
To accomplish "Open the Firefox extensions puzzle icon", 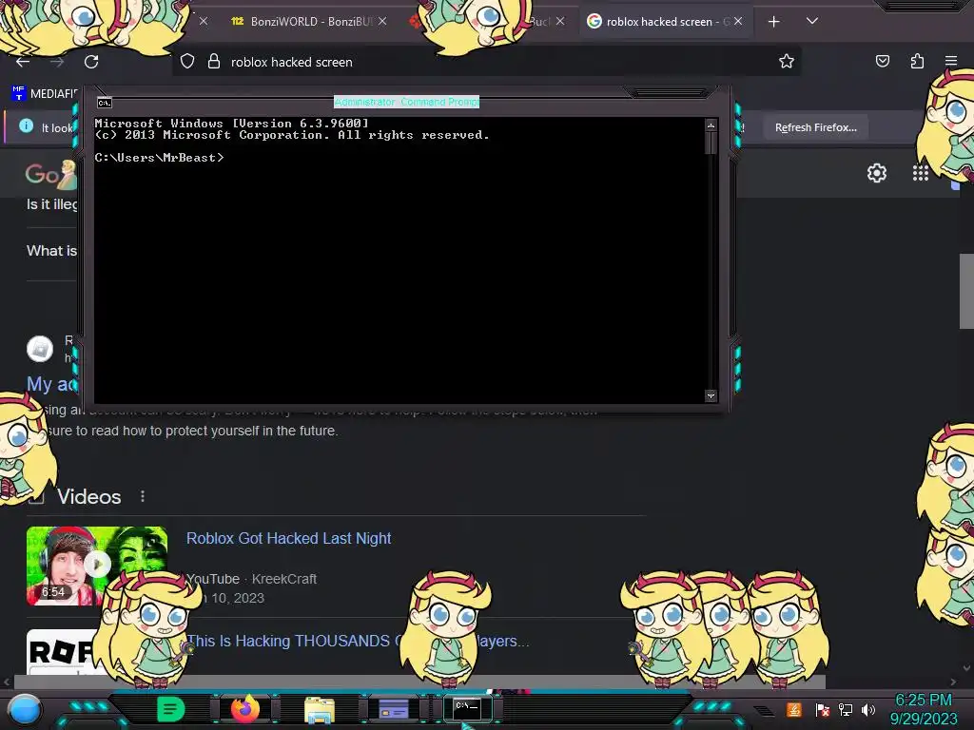I will tap(917, 61).
